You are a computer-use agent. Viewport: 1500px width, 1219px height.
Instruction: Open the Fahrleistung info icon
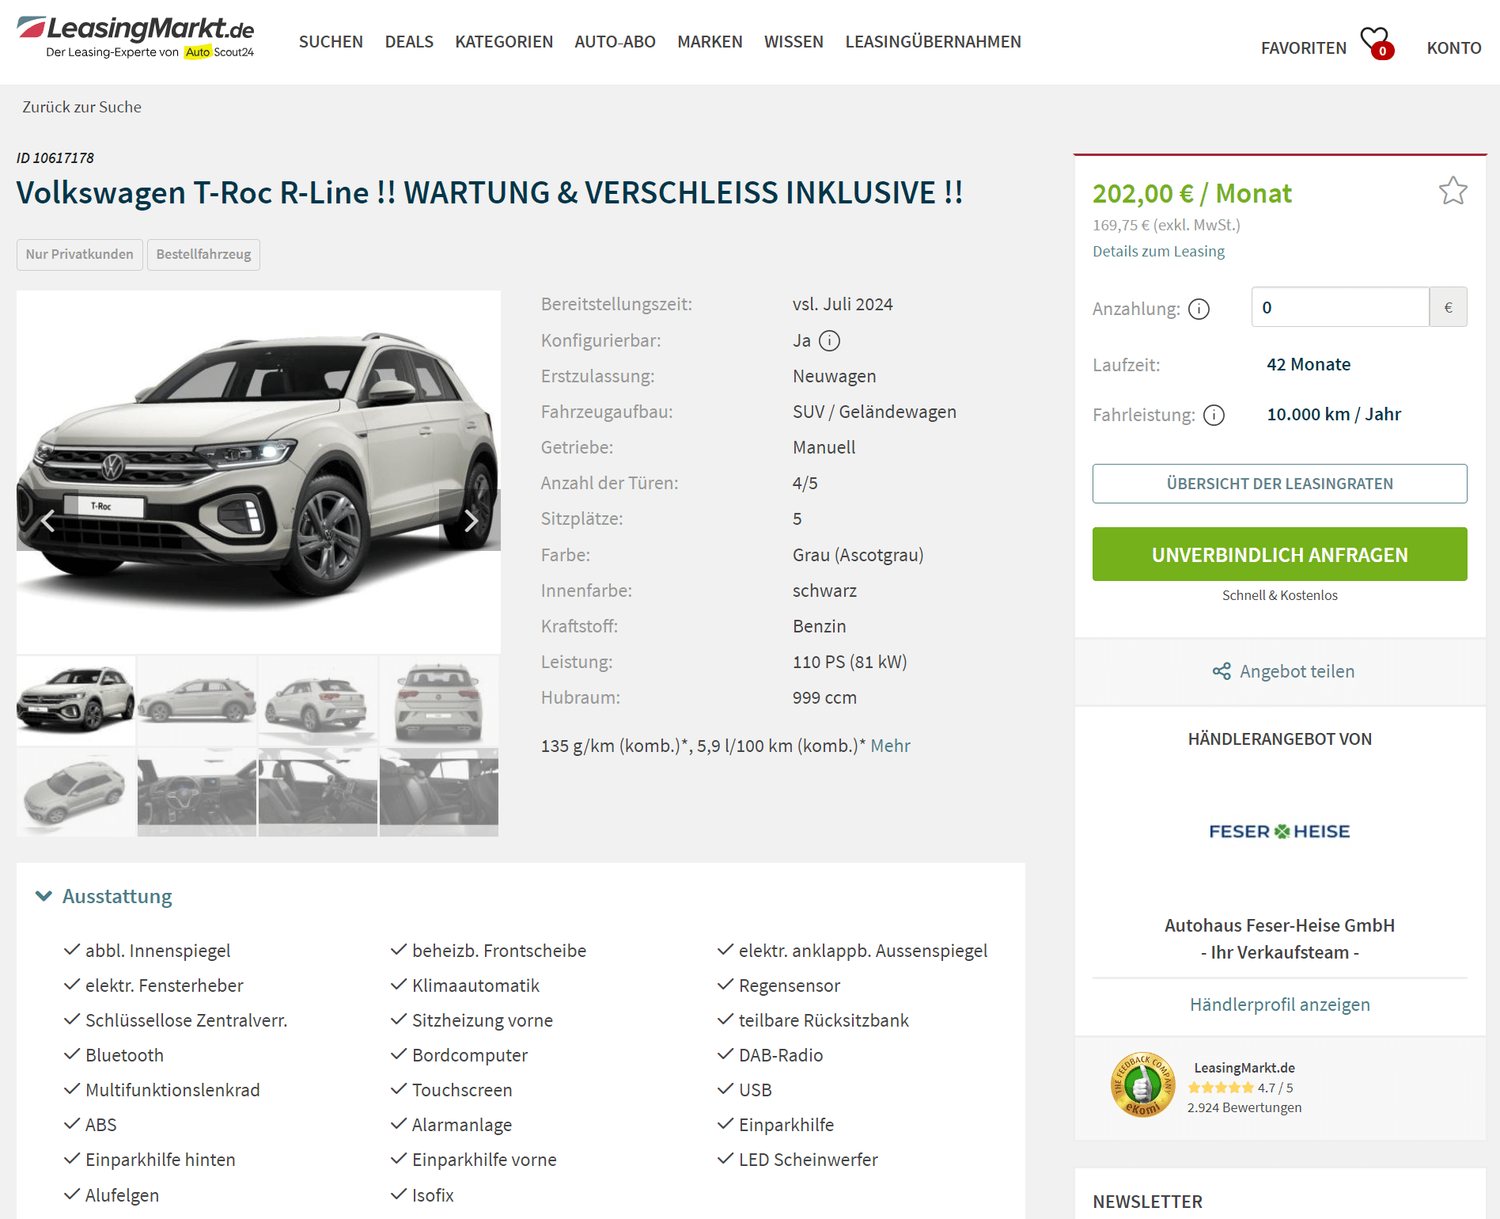[x=1214, y=415]
